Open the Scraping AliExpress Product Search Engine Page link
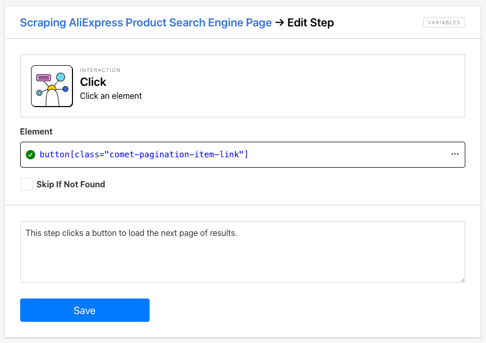This screenshot has height=343, width=486. [145, 23]
